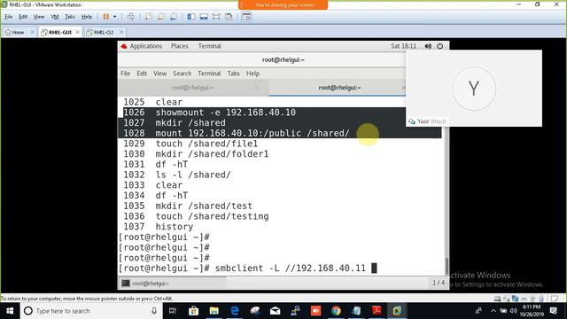
Task: Click the Sat 18:11 clock in GNOME bar
Action: [x=403, y=46]
